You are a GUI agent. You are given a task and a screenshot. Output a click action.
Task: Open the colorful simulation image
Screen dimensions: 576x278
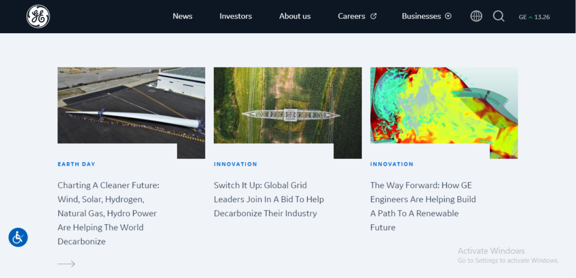pos(444,107)
